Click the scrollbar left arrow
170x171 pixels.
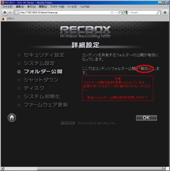(x=2, y=169)
